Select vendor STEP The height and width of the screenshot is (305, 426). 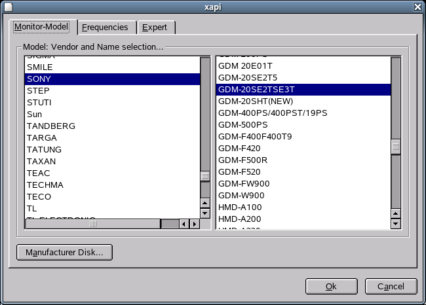112,91
